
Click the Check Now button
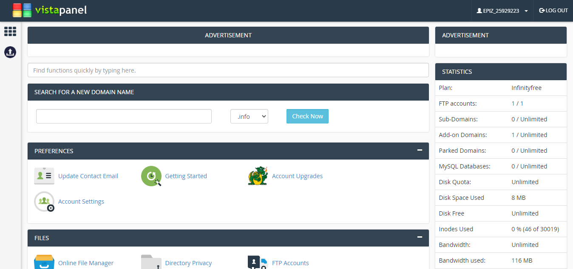tap(307, 116)
